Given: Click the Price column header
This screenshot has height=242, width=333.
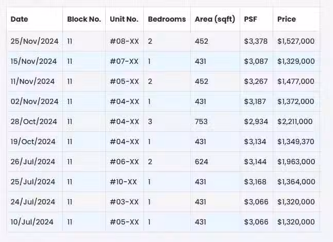Looking at the screenshot, I should (287, 19).
